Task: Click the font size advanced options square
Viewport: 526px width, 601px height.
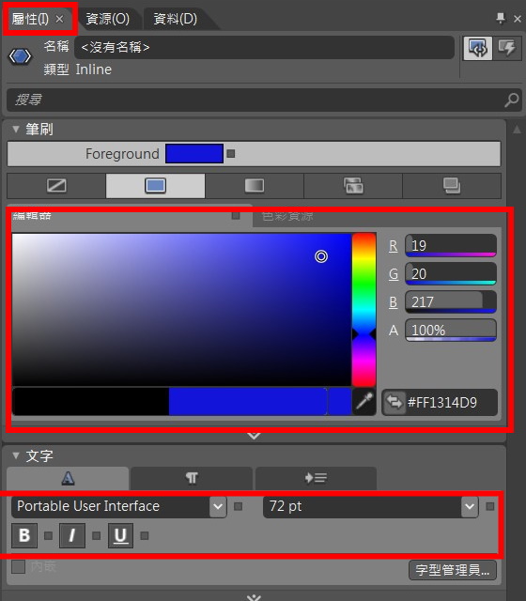Action: pyautogui.click(x=489, y=506)
